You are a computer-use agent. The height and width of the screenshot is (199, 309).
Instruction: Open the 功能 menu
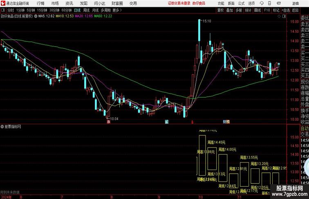click(x=221, y=3)
